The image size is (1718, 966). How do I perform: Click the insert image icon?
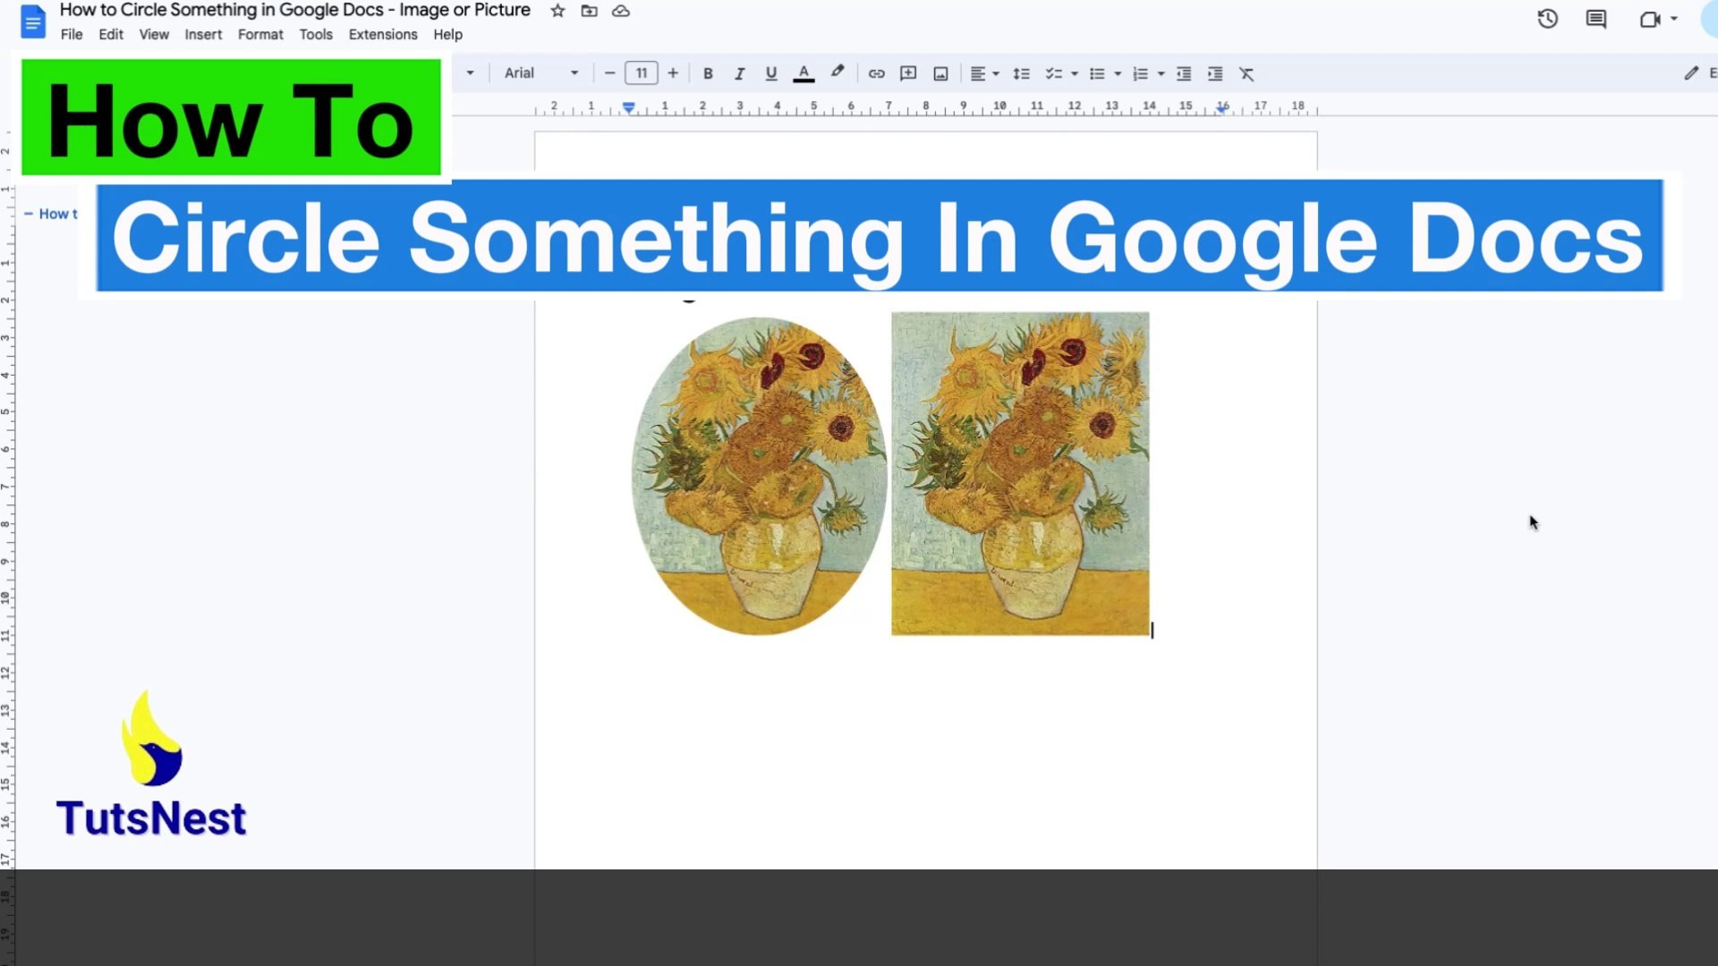[x=940, y=73]
